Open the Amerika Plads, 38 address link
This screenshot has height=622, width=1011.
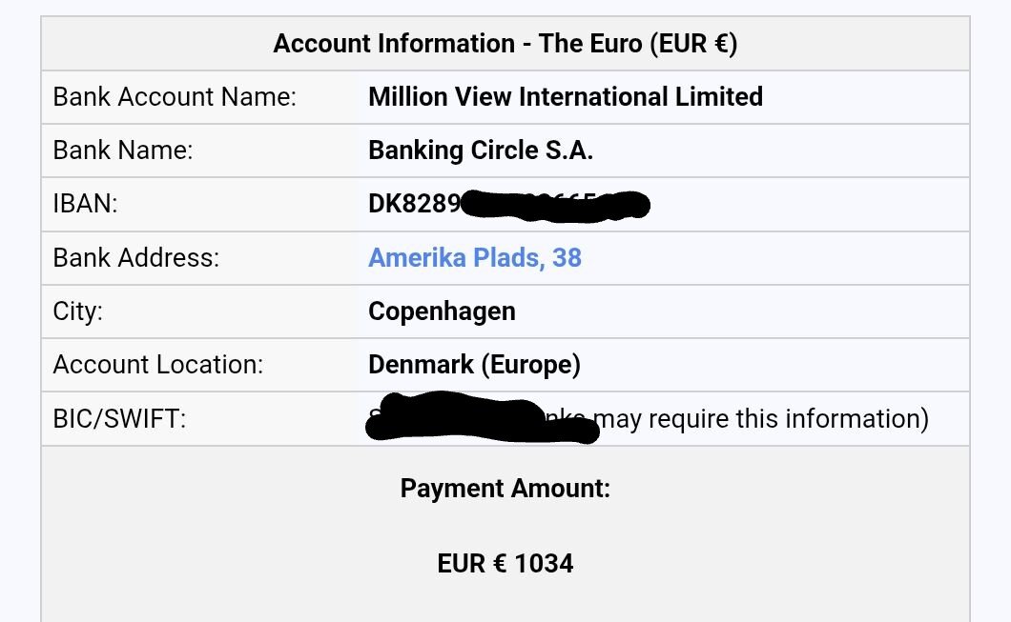pyautogui.click(x=474, y=258)
